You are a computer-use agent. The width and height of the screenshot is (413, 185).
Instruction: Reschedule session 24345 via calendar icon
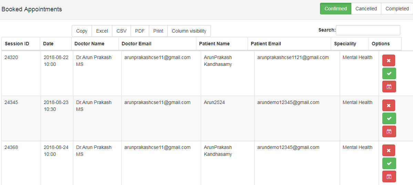(389, 131)
